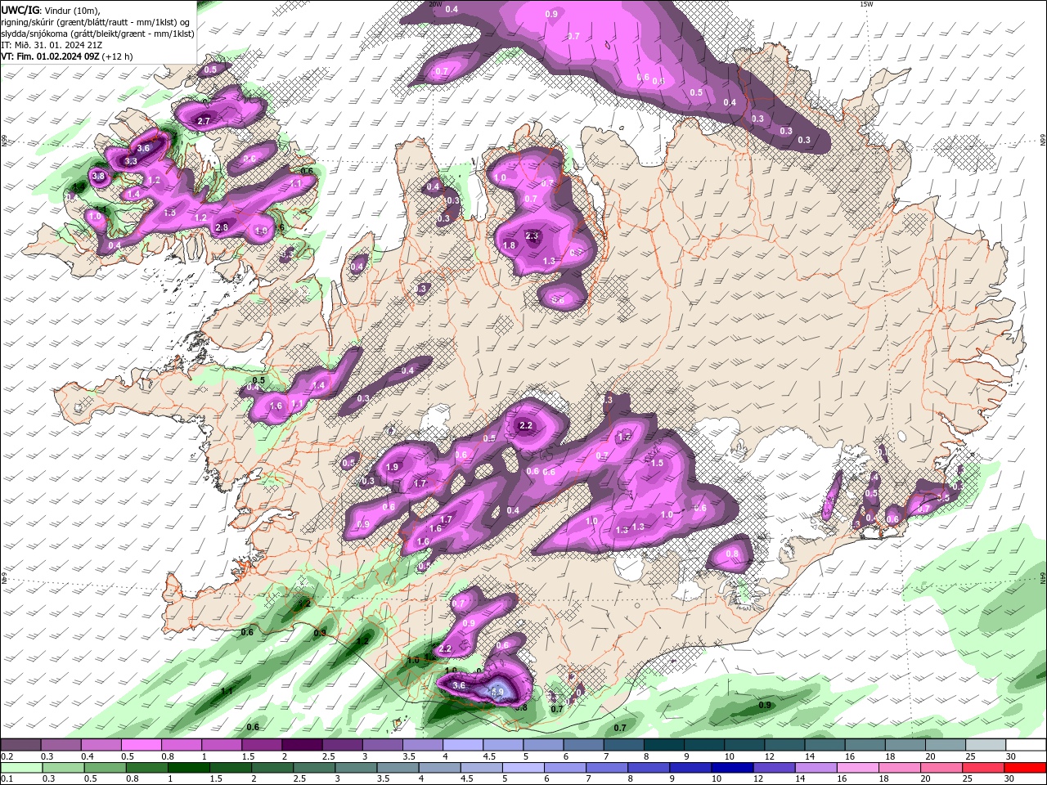The width and height of the screenshot is (1047, 785).
Task: Pick the light pink 16 mm swatch in bottom legend row
Action: (x=858, y=768)
